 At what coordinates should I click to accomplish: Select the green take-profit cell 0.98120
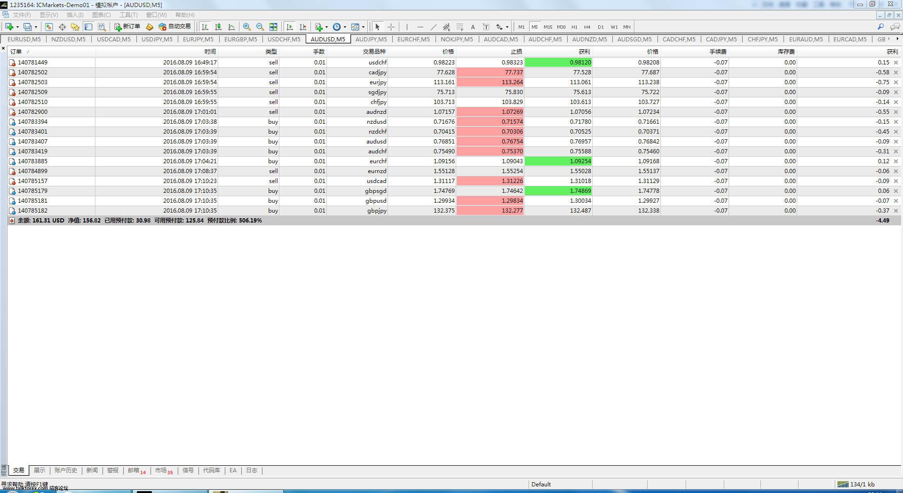(x=558, y=63)
